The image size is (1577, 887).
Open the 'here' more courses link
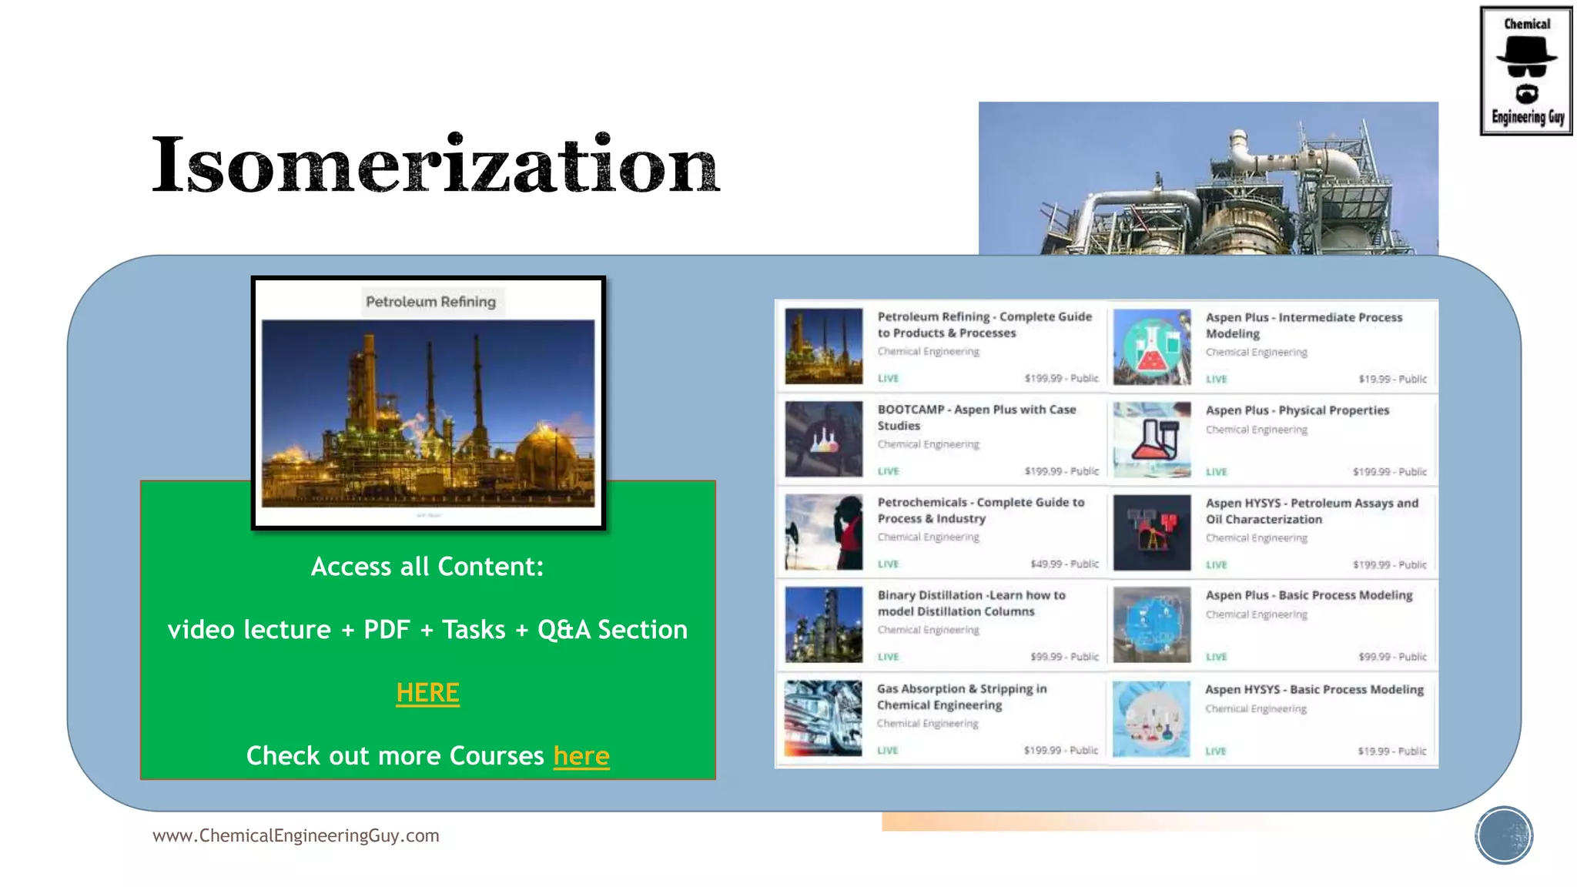(581, 755)
